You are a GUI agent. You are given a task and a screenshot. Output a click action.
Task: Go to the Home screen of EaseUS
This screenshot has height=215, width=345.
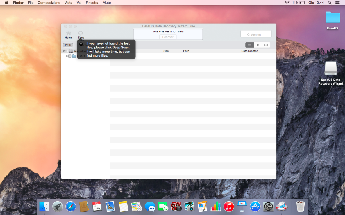coord(68,35)
